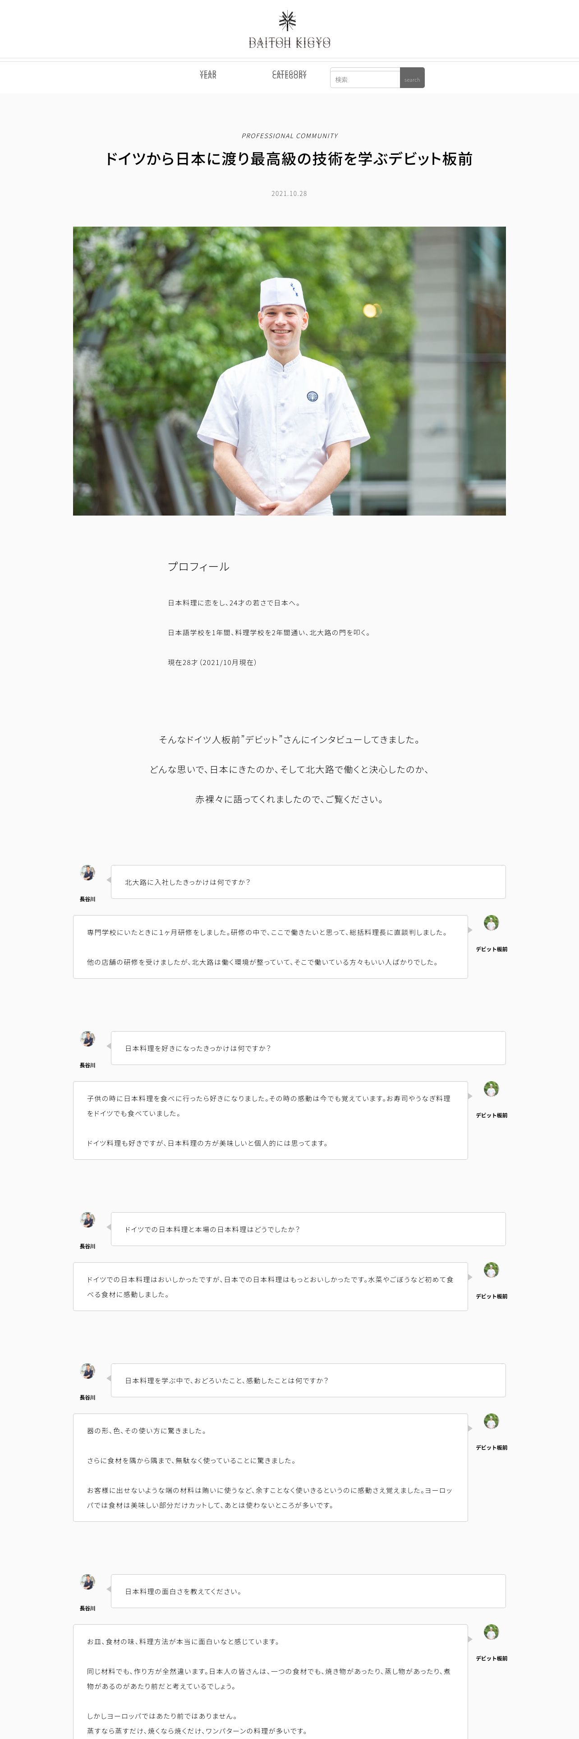Click デビット板前 avatar beside 子供の時に answer

coord(492,1088)
